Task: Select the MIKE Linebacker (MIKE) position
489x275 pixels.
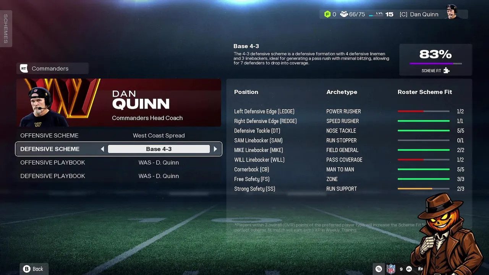Action: pos(259,150)
